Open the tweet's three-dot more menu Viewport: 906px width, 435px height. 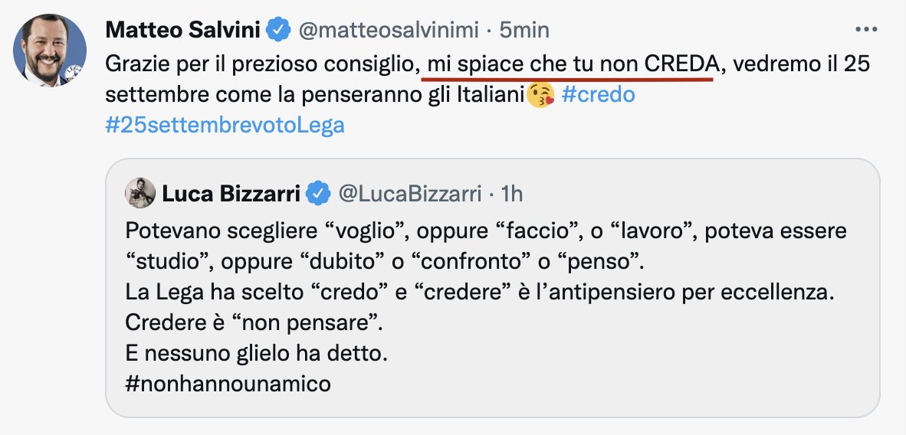point(865,30)
